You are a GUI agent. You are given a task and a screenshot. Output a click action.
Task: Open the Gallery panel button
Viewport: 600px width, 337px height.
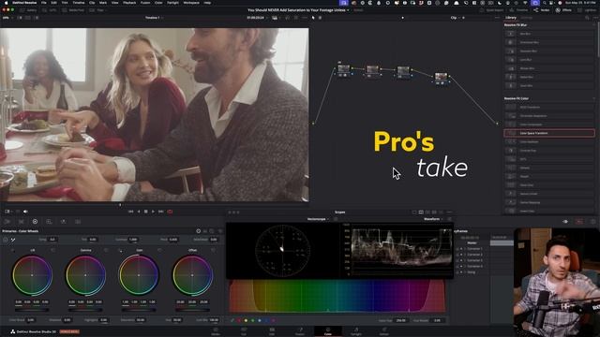click(29, 10)
